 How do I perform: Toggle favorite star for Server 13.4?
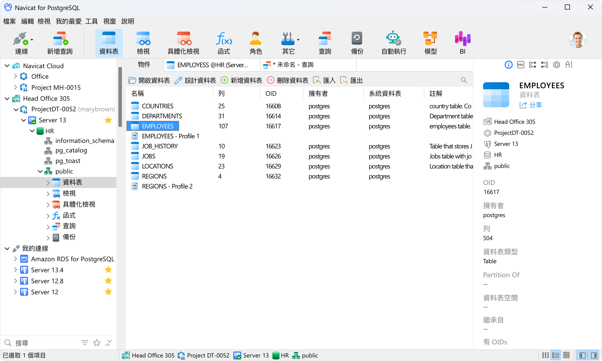(108, 270)
